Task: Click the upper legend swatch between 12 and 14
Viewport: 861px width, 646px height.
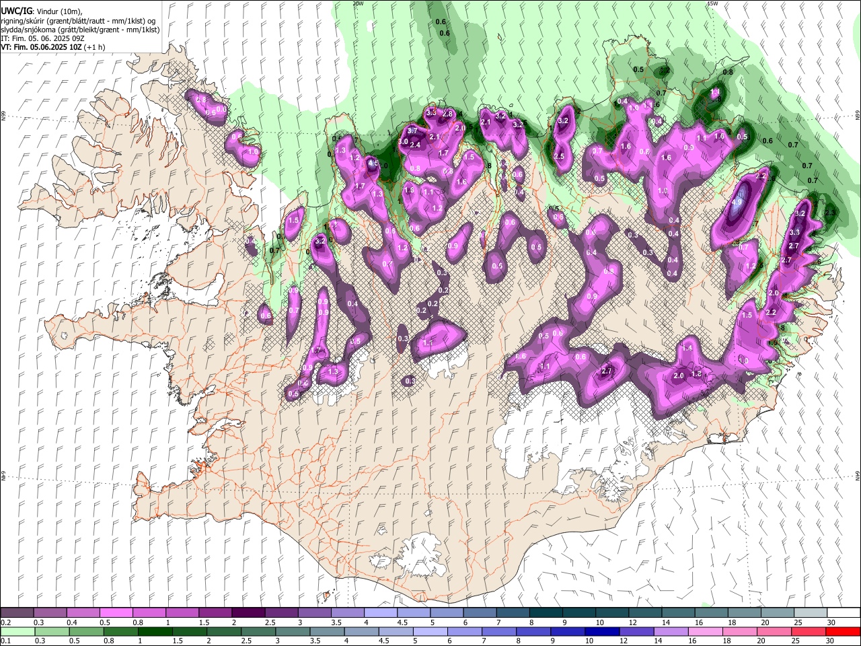Action: [x=644, y=613]
